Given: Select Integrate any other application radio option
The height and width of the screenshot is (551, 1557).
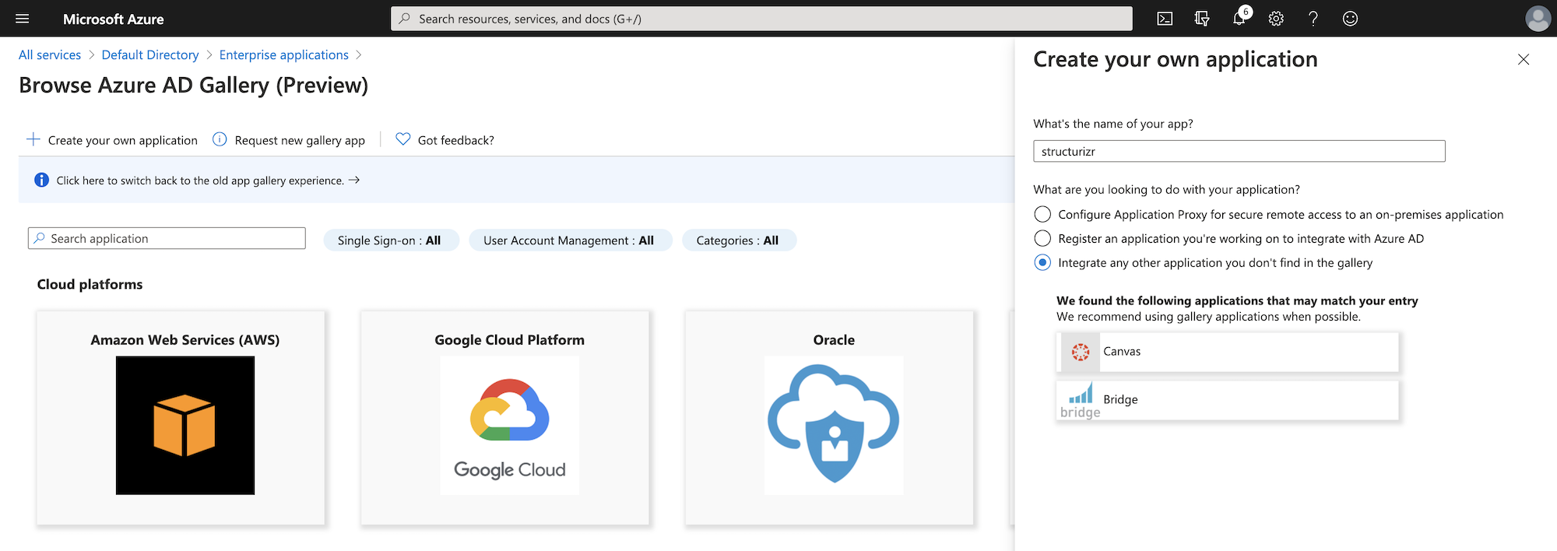Looking at the screenshot, I should 1042,262.
